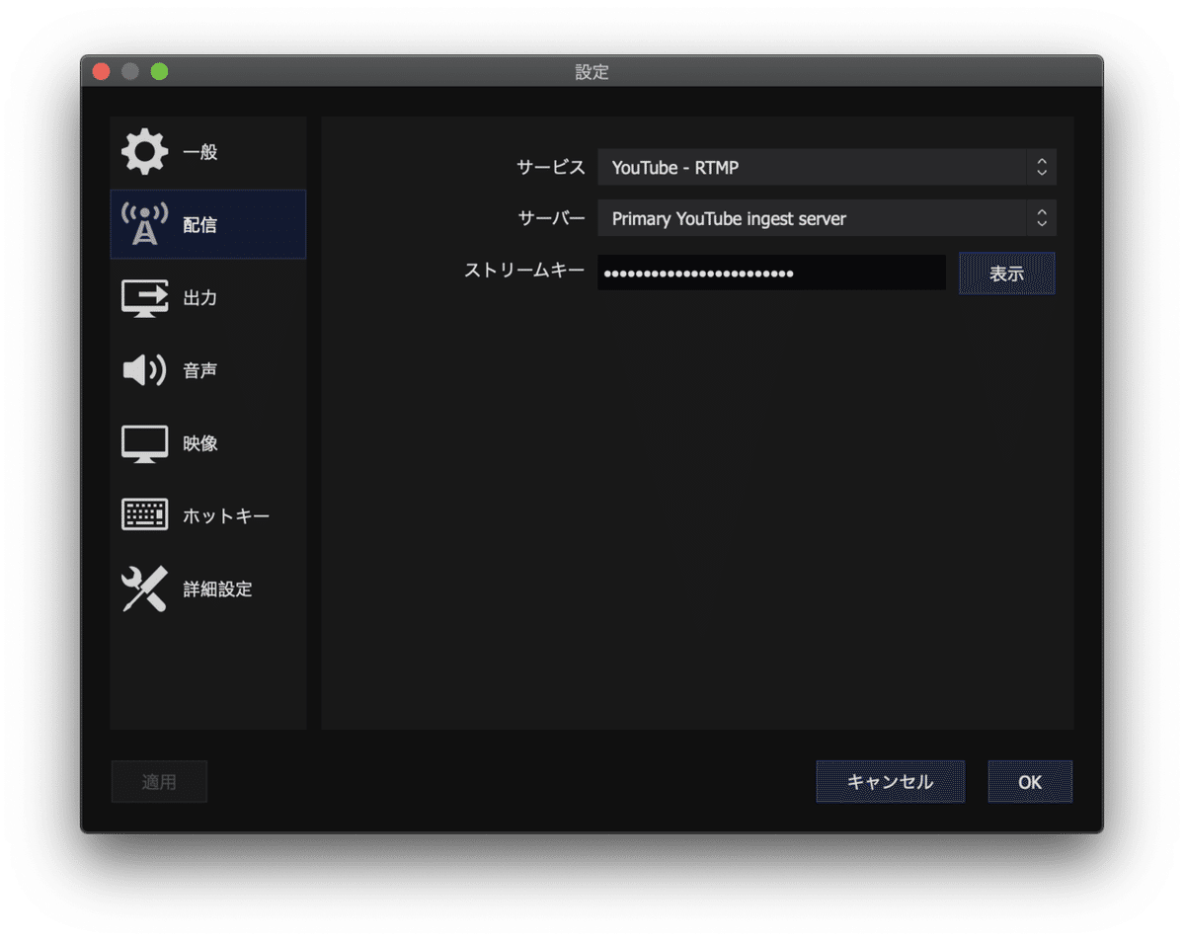Click the キャンセル button

coord(890,782)
